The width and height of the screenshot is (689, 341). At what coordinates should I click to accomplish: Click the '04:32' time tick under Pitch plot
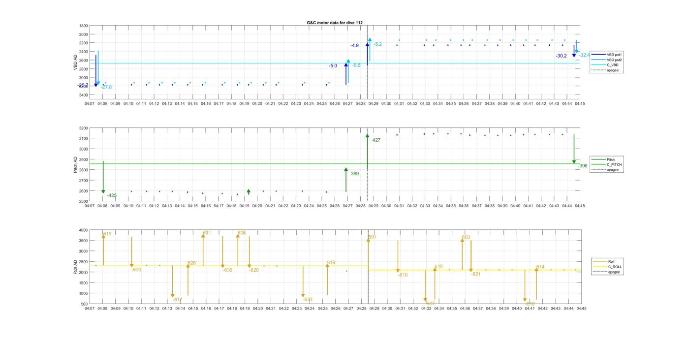click(x=412, y=206)
